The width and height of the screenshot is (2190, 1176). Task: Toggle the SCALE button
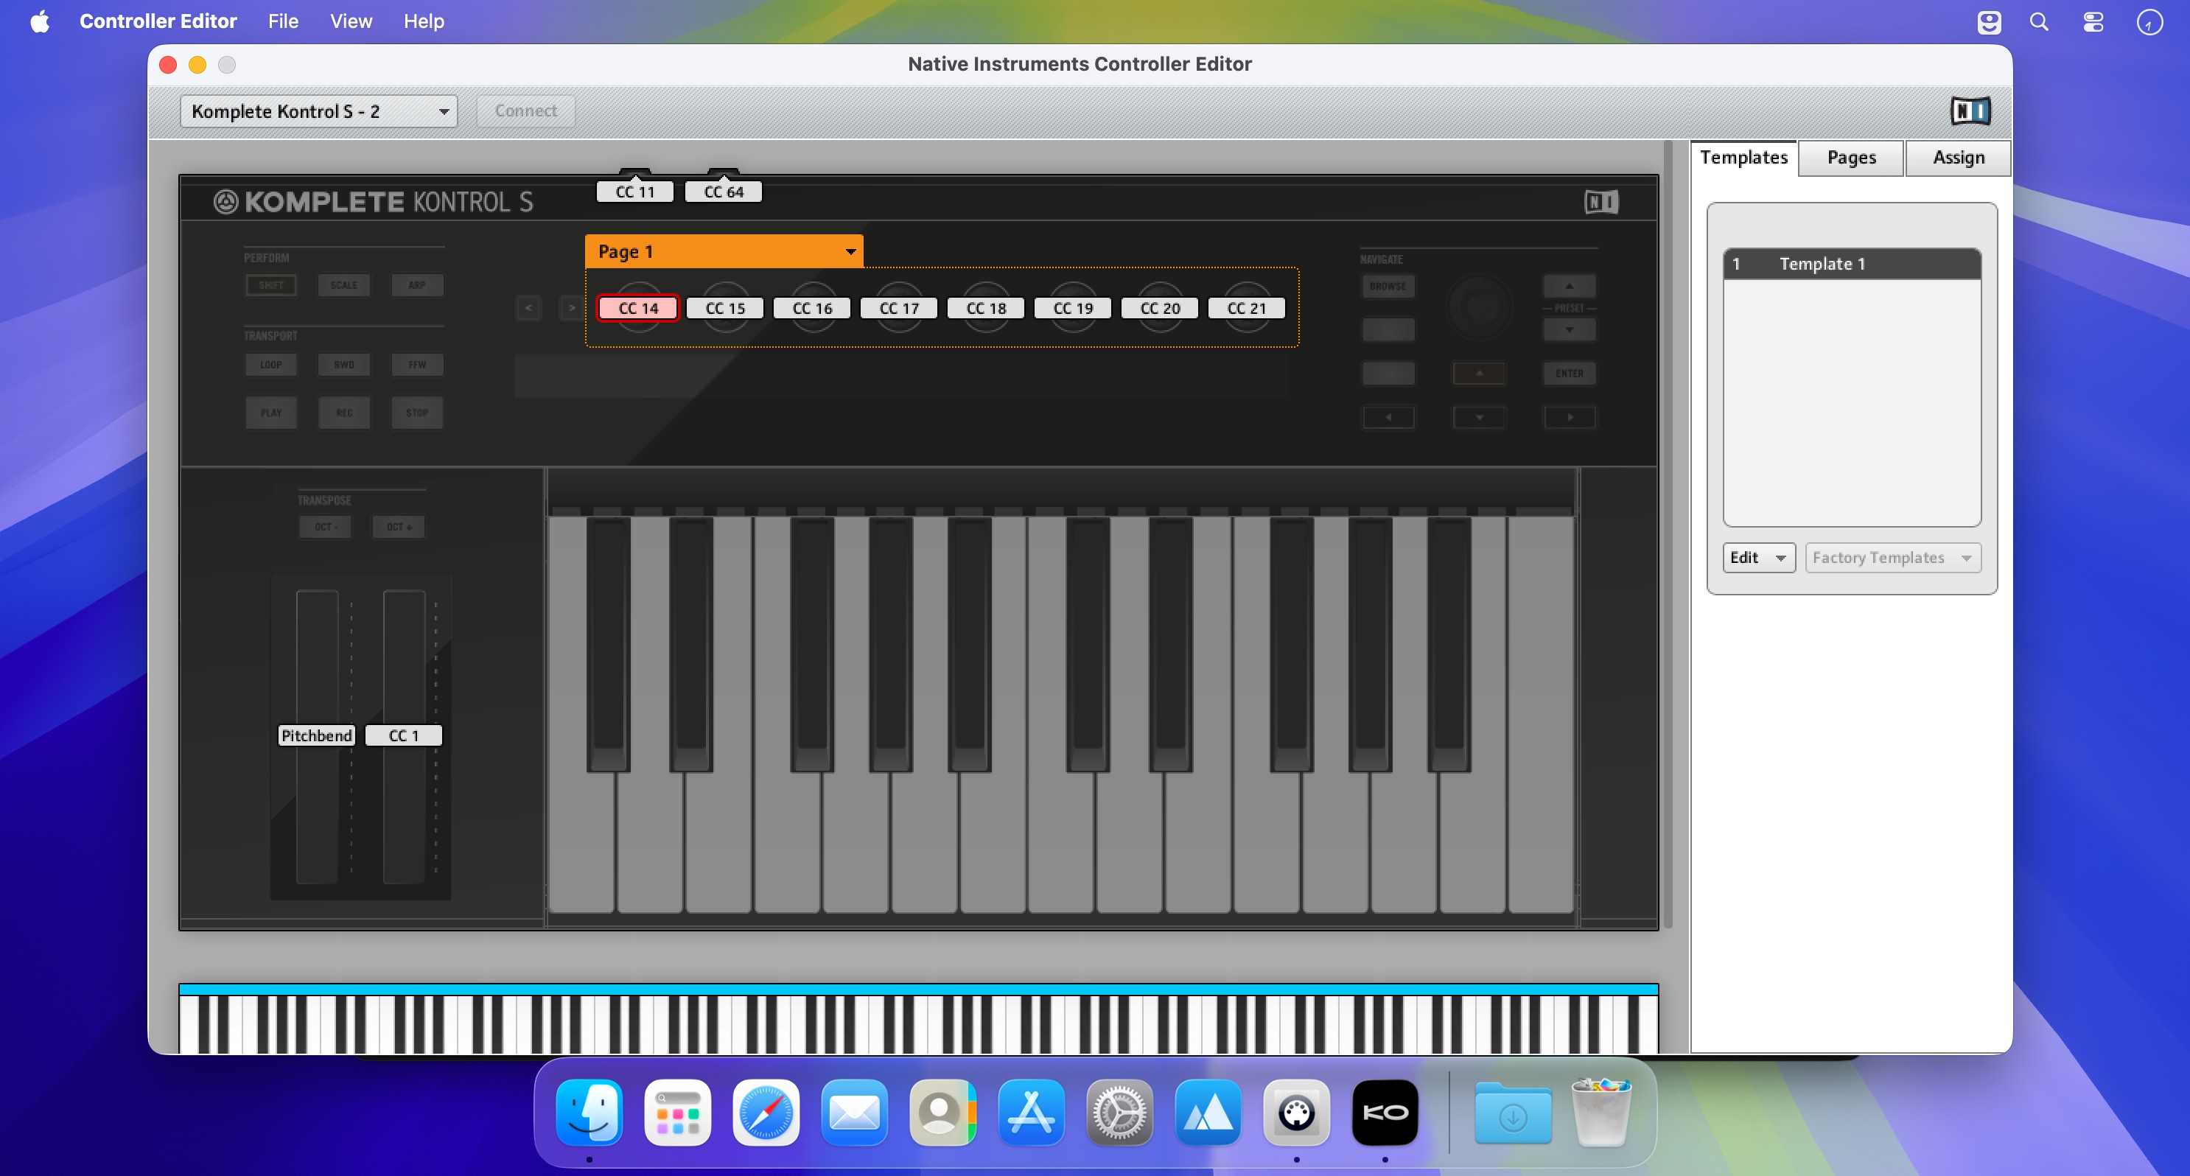tap(343, 285)
